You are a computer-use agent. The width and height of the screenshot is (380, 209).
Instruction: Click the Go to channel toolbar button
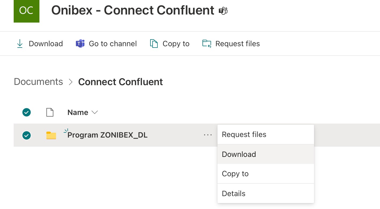tap(113, 44)
